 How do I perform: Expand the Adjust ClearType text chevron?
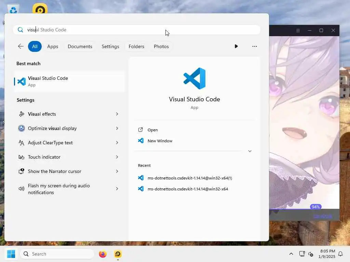click(x=117, y=143)
